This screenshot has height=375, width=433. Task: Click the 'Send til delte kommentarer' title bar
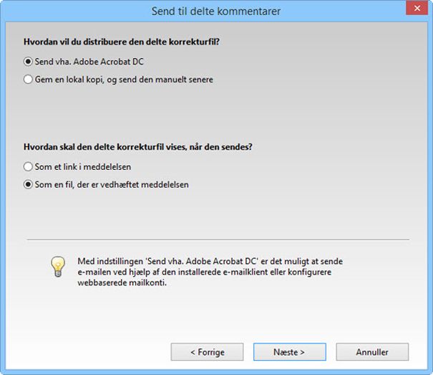pos(216,11)
